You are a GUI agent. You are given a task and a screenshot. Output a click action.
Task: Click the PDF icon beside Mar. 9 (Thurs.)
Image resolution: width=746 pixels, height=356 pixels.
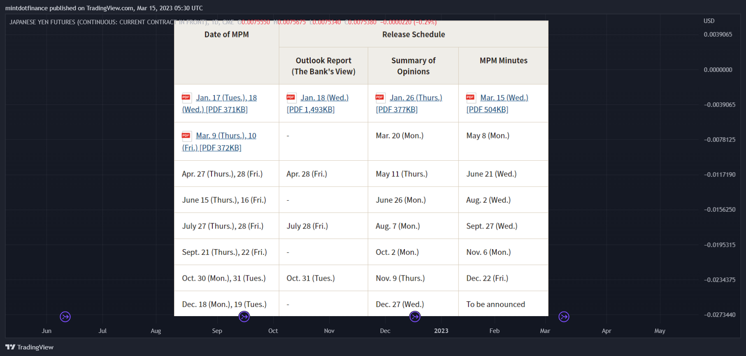coord(186,135)
